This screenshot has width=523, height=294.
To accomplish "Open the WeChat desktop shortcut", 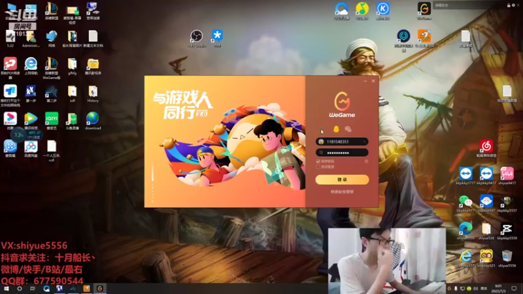I will coord(465,204).
